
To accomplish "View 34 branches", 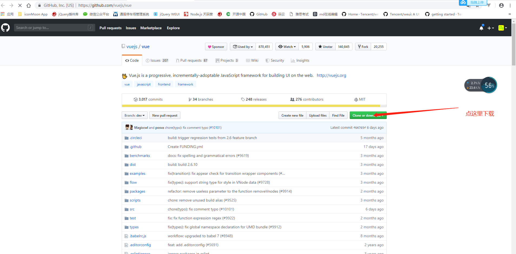I will pyautogui.click(x=201, y=99).
